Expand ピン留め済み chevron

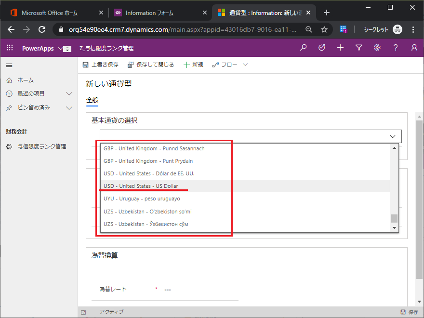coord(69,108)
